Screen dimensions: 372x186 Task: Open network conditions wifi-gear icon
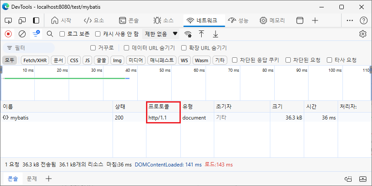tap(188, 34)
